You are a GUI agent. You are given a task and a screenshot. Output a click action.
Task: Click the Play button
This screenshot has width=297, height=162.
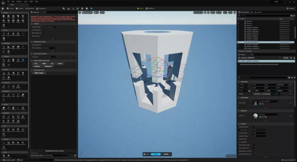pos(140,9)
